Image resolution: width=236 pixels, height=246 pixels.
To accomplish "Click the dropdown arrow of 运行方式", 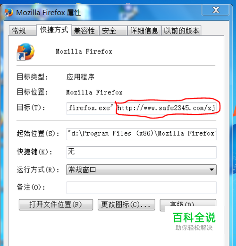I will tap(211, 170).
